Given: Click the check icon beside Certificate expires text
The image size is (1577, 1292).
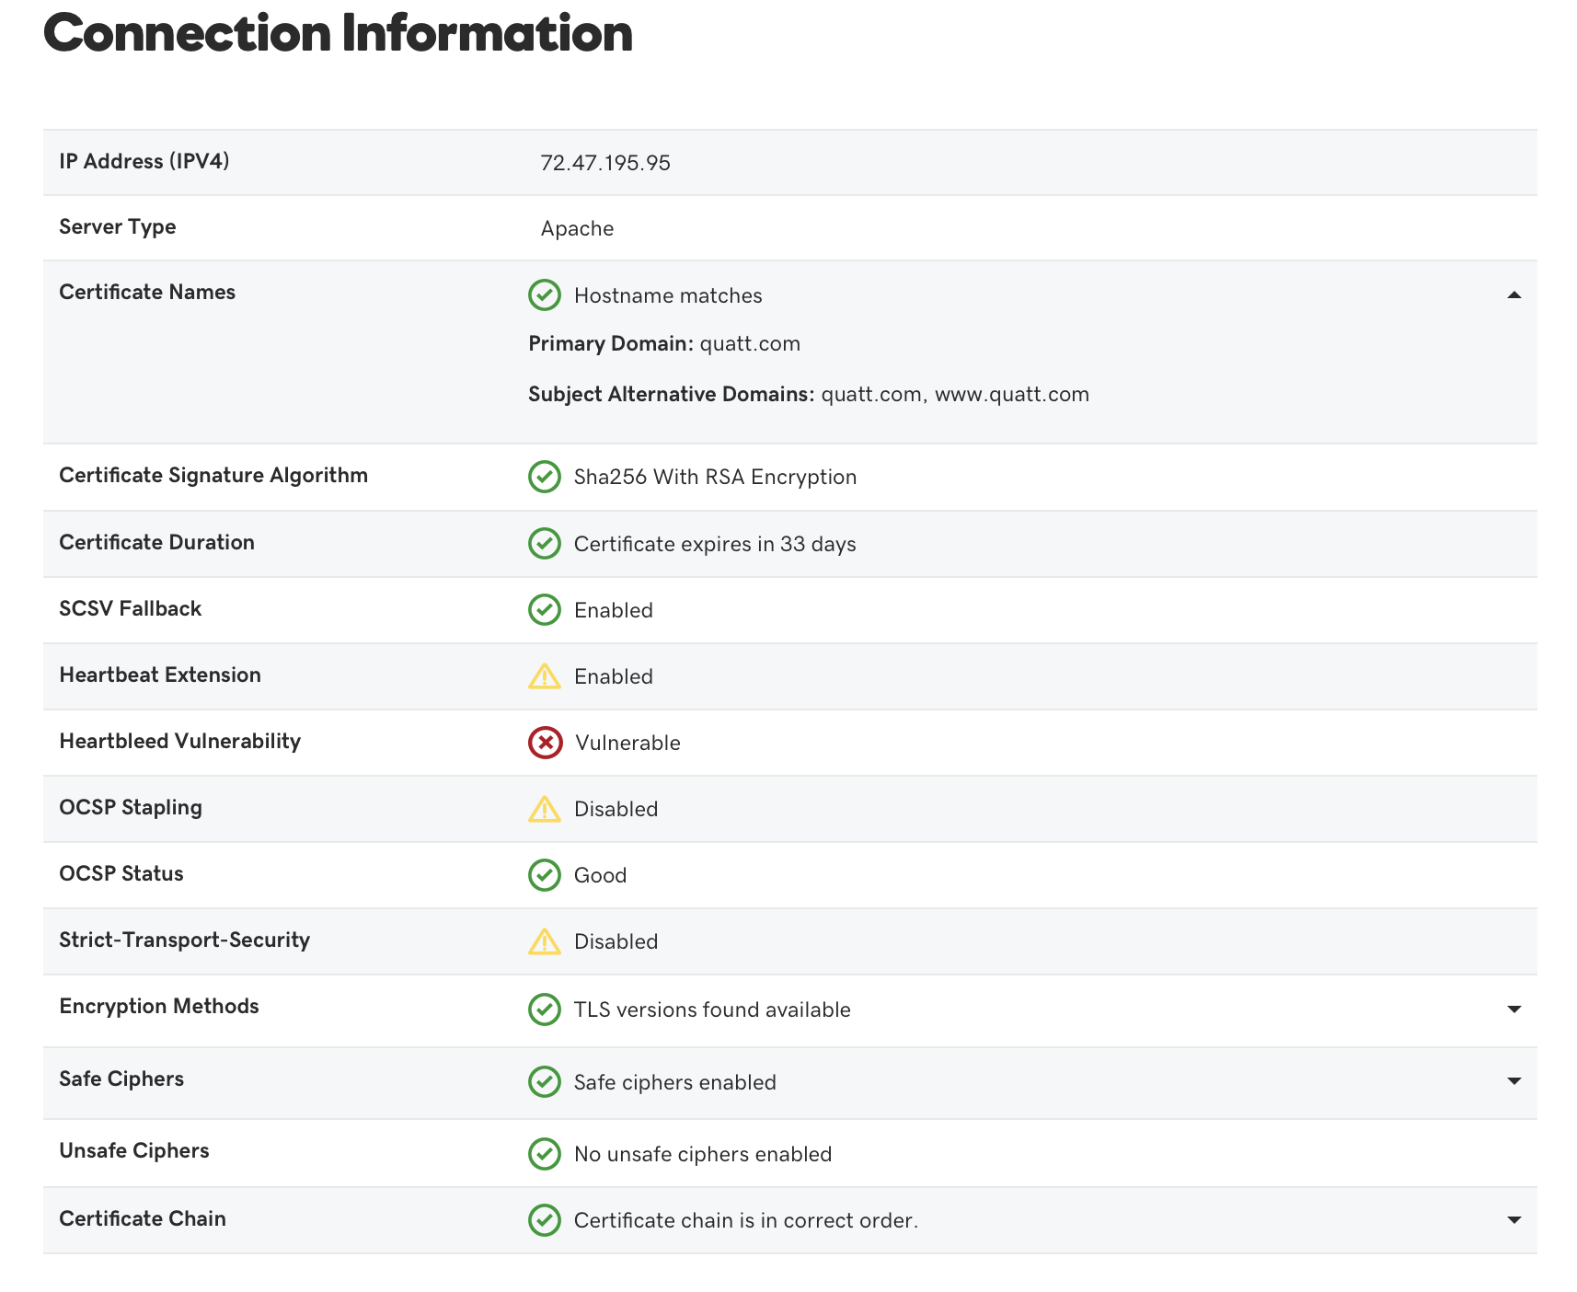Looking at the screenshot, I should [x=545, y=544].
